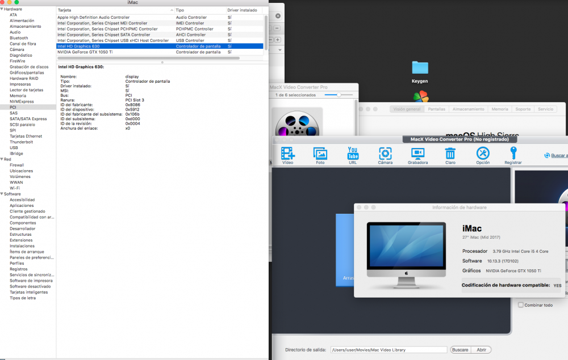Click the Buscar actualización link icon
Screen dimensions: 568x360
547,155
